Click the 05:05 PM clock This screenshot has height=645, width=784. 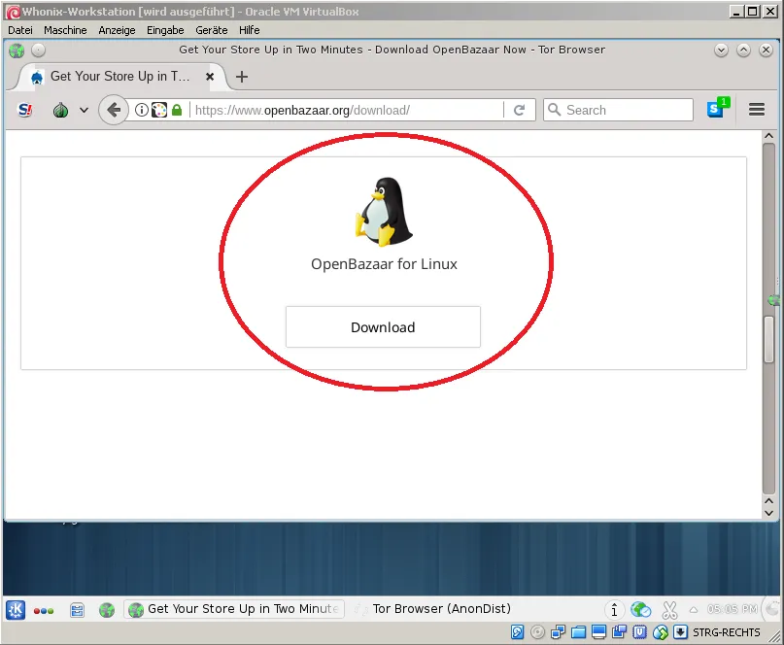coord(732,609)
